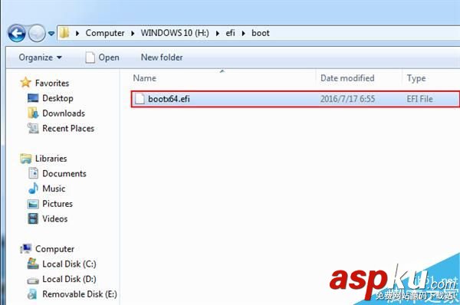460x305 pixels.
Task: Select the bootx64.efi file name
Action: (x=169, y=99)
